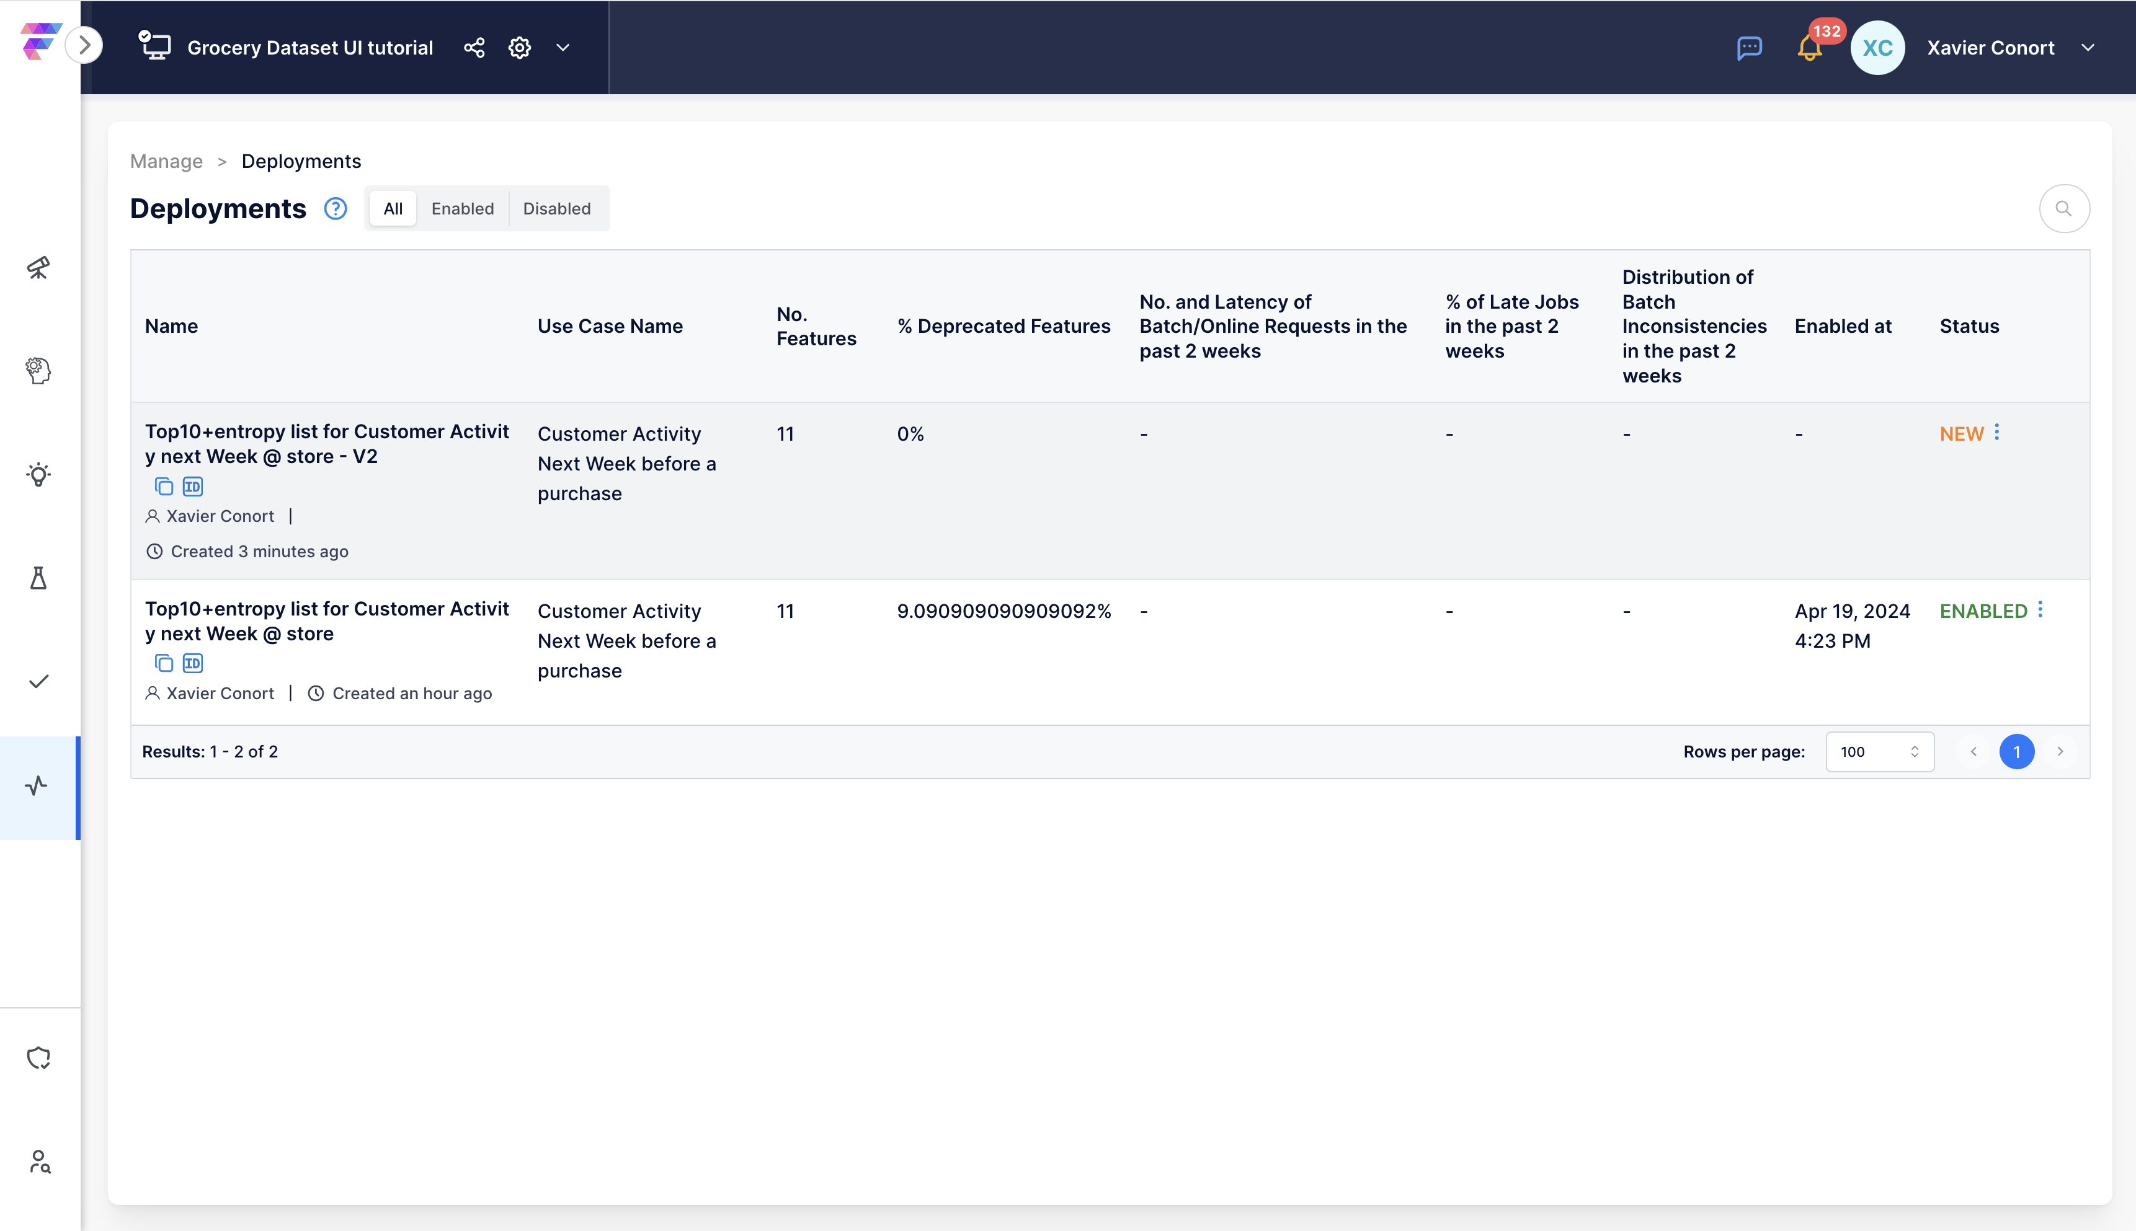Open the chat messages icon

(x=1748, y=47)
